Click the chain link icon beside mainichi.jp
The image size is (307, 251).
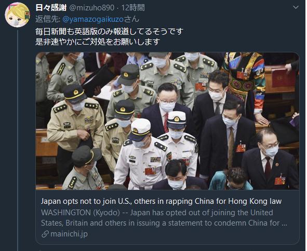click(x=45, y=234)
